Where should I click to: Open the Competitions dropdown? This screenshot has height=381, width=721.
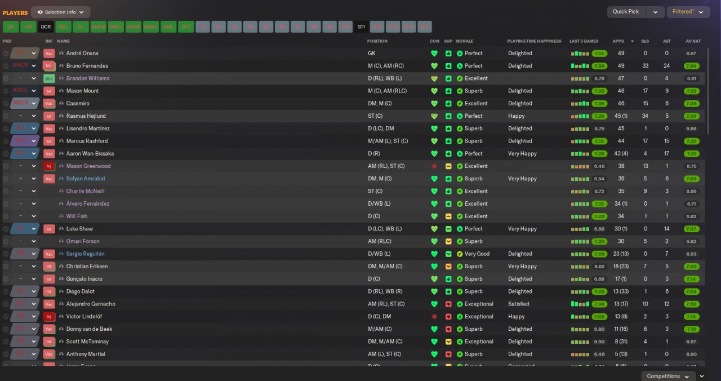(667, 376)
